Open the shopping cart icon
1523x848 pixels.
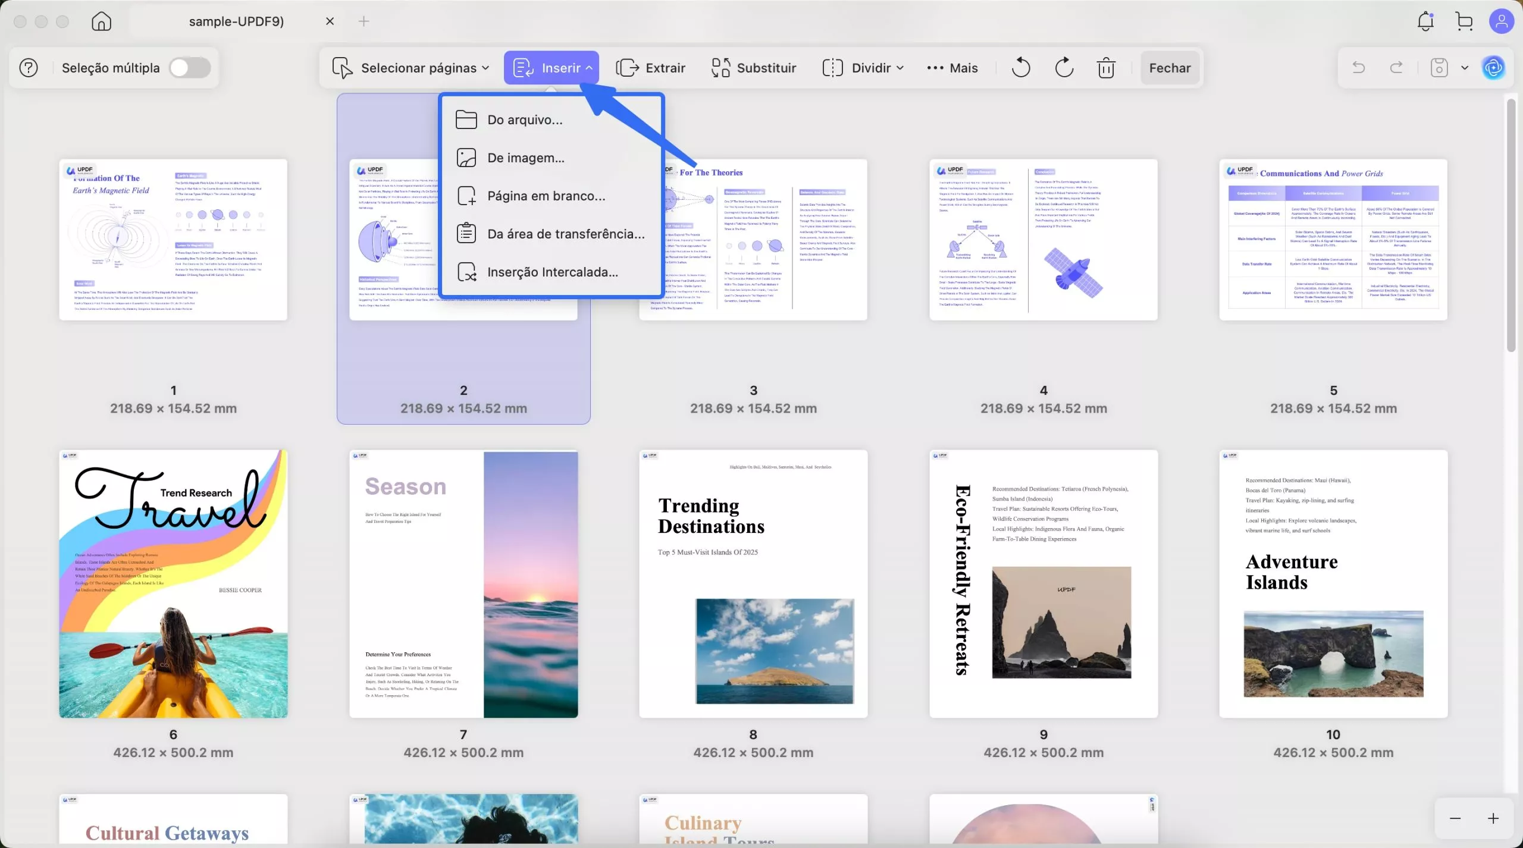1464,21
